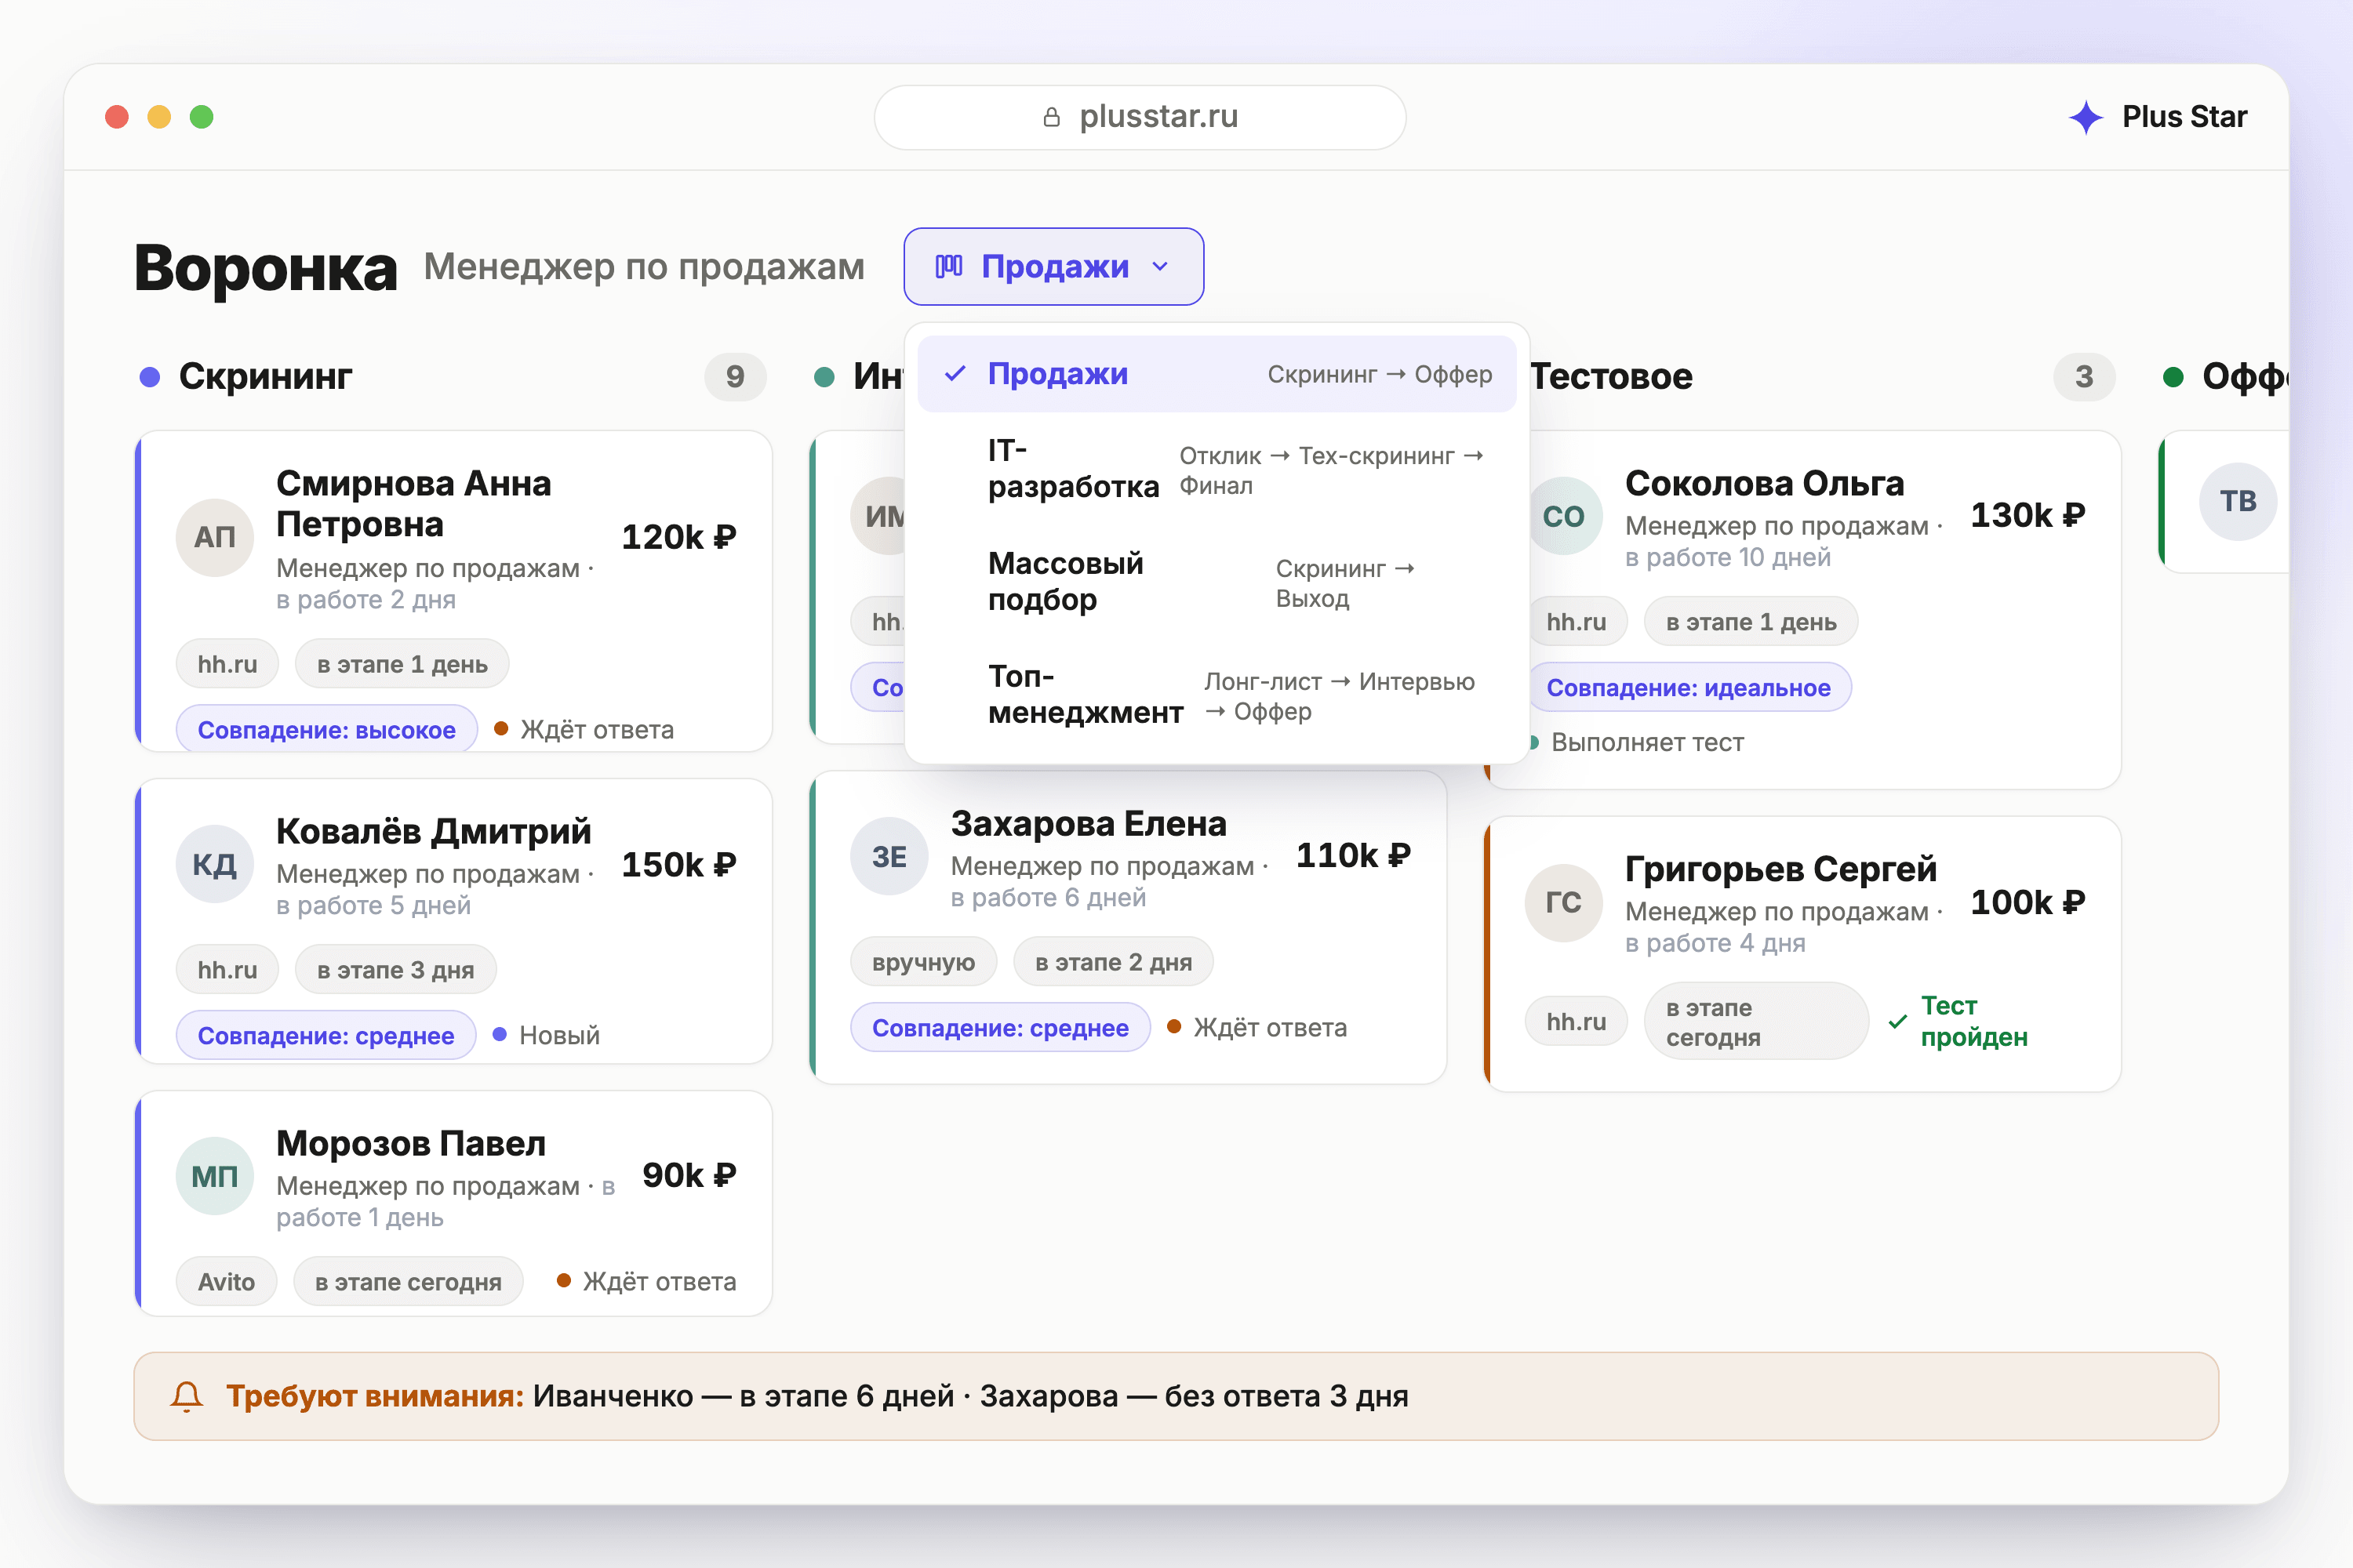Image resolution: width=2353 pixels, height=1568 pixels.
Task: Click в этапе 3 дня tag on Ковалёв card
Action: [x=395, y=970]
